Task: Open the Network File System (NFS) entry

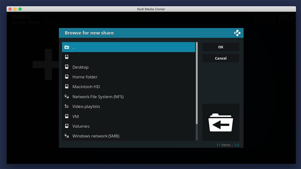Action: (x=98, y=97)
